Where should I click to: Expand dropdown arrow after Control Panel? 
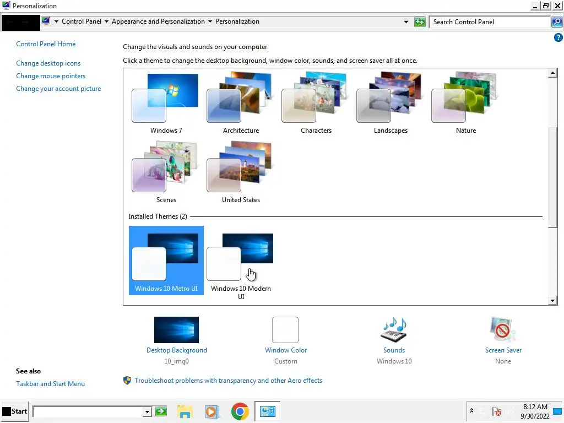pyautogui.click(x=106, y=21)
